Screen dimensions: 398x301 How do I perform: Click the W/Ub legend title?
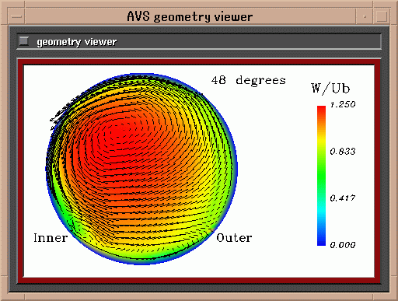click(330, 89)
